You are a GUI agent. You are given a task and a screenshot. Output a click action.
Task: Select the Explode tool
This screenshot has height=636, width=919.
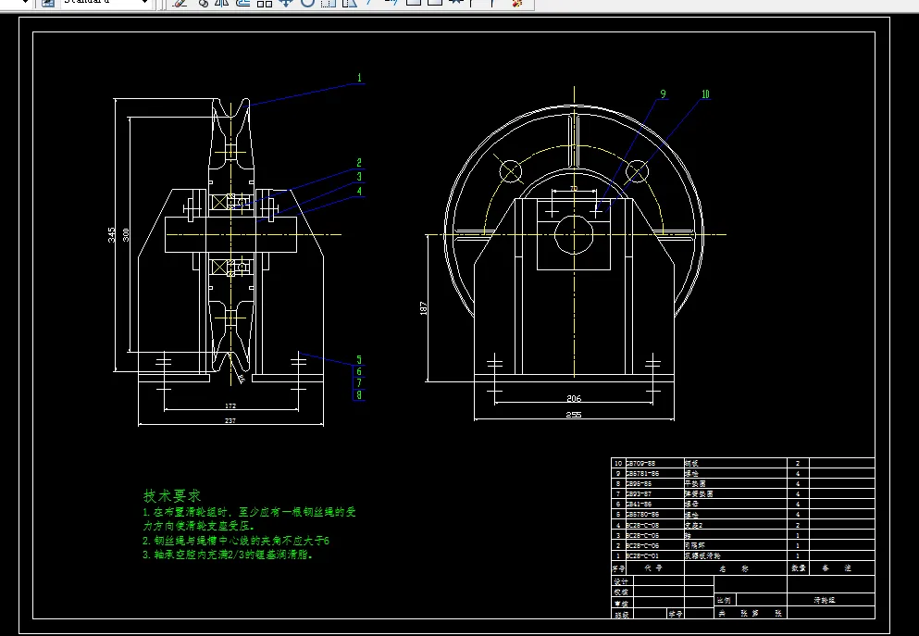coord(517,3)
